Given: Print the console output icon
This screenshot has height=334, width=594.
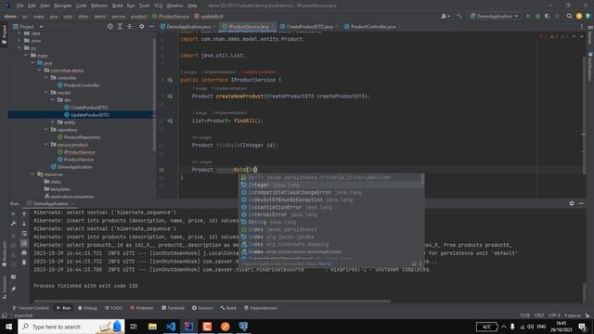Looking at the screenshot, I should (x=24, y=252).
